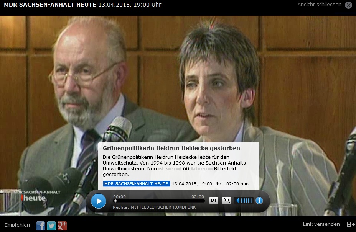Click the diamond playhead on the seek bar

[x=115, y=201]
